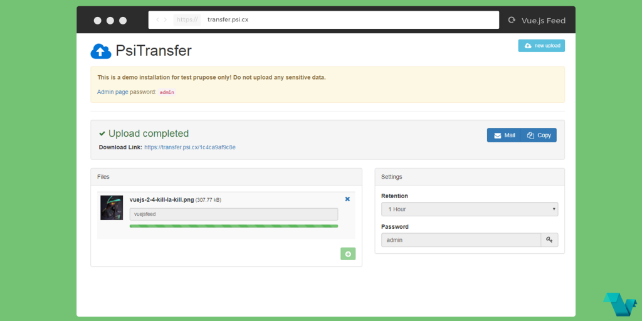Open the Retention dropdown showing 1 Hour

point(470,209)
